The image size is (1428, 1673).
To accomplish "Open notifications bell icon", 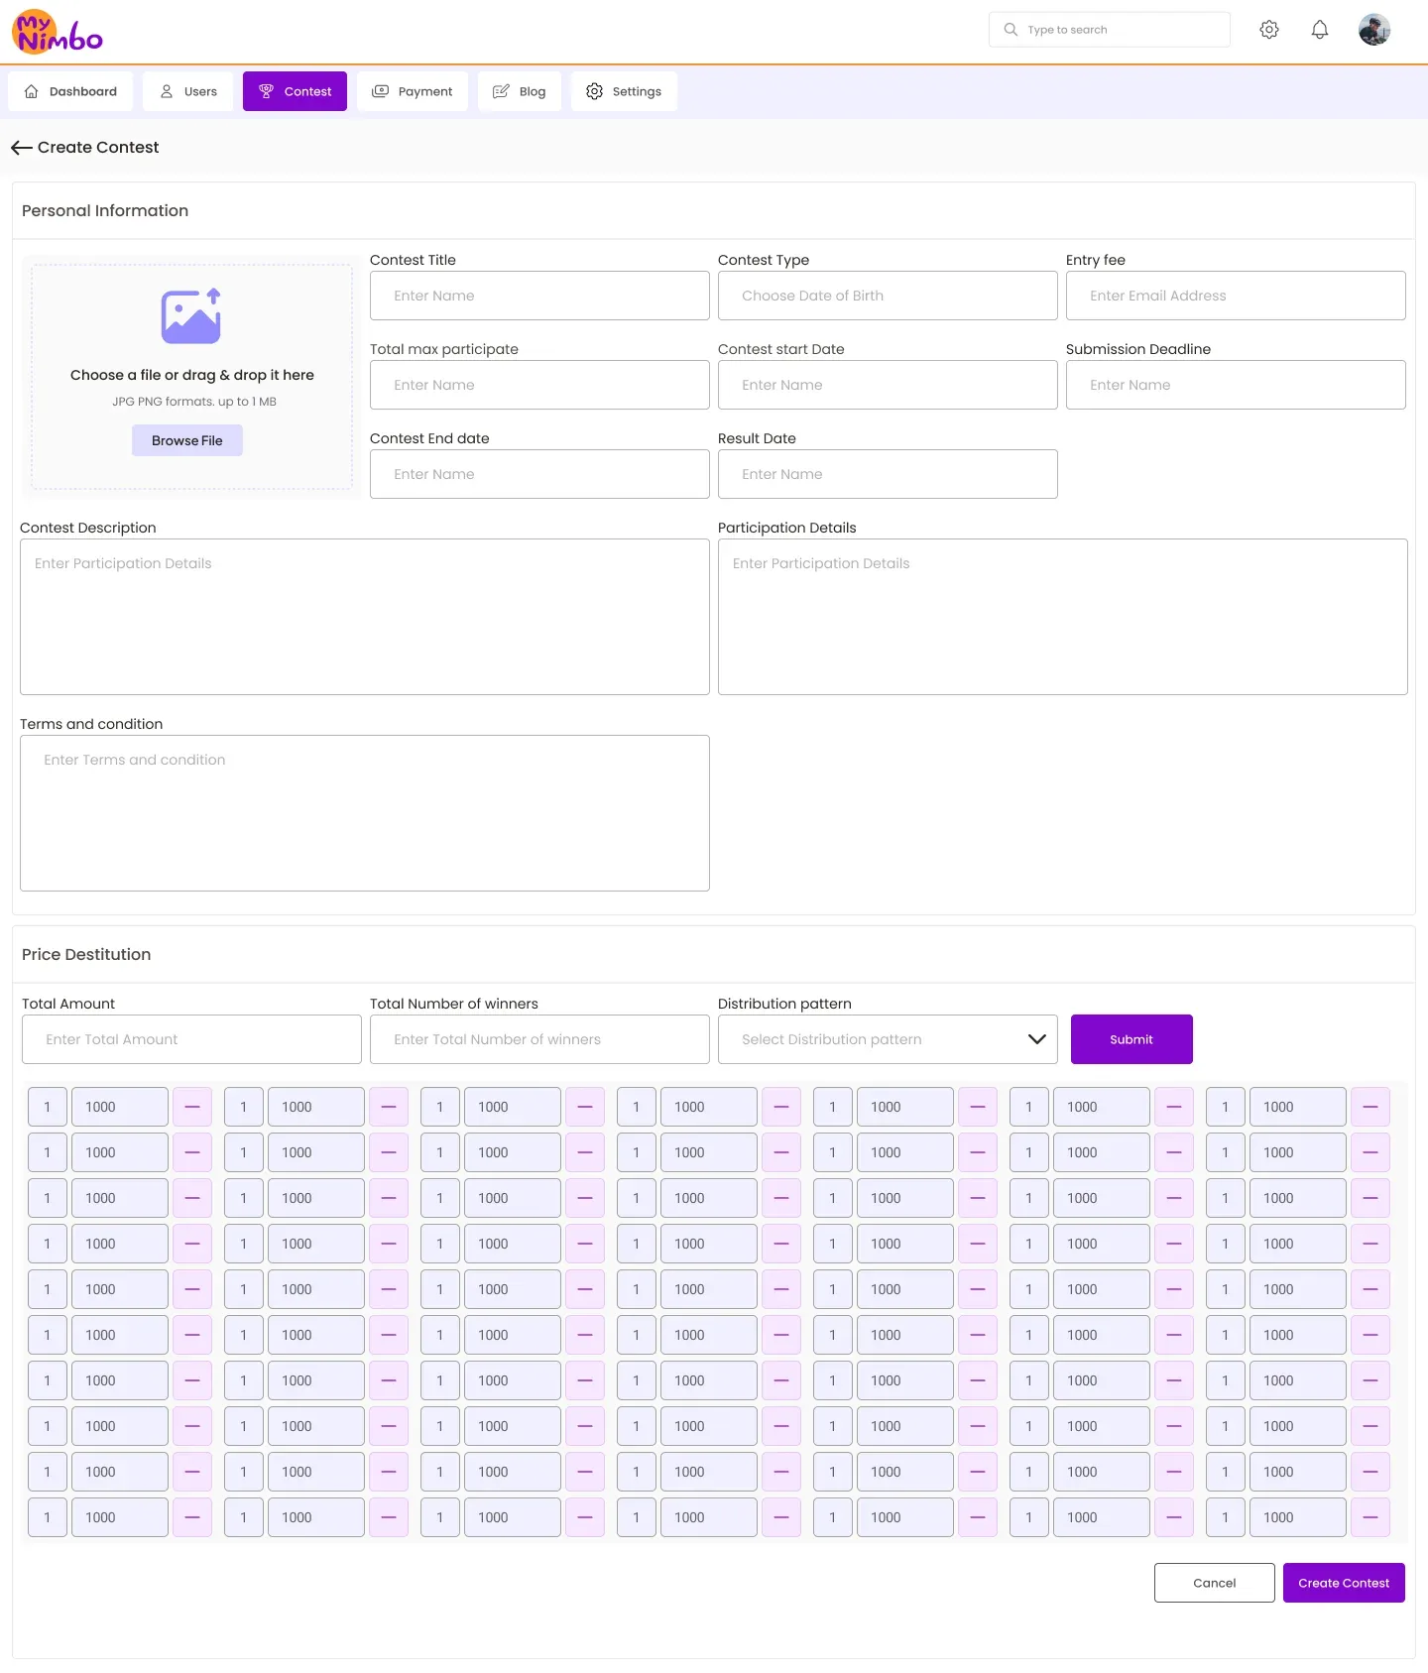I will click(x=1320, y=30).
